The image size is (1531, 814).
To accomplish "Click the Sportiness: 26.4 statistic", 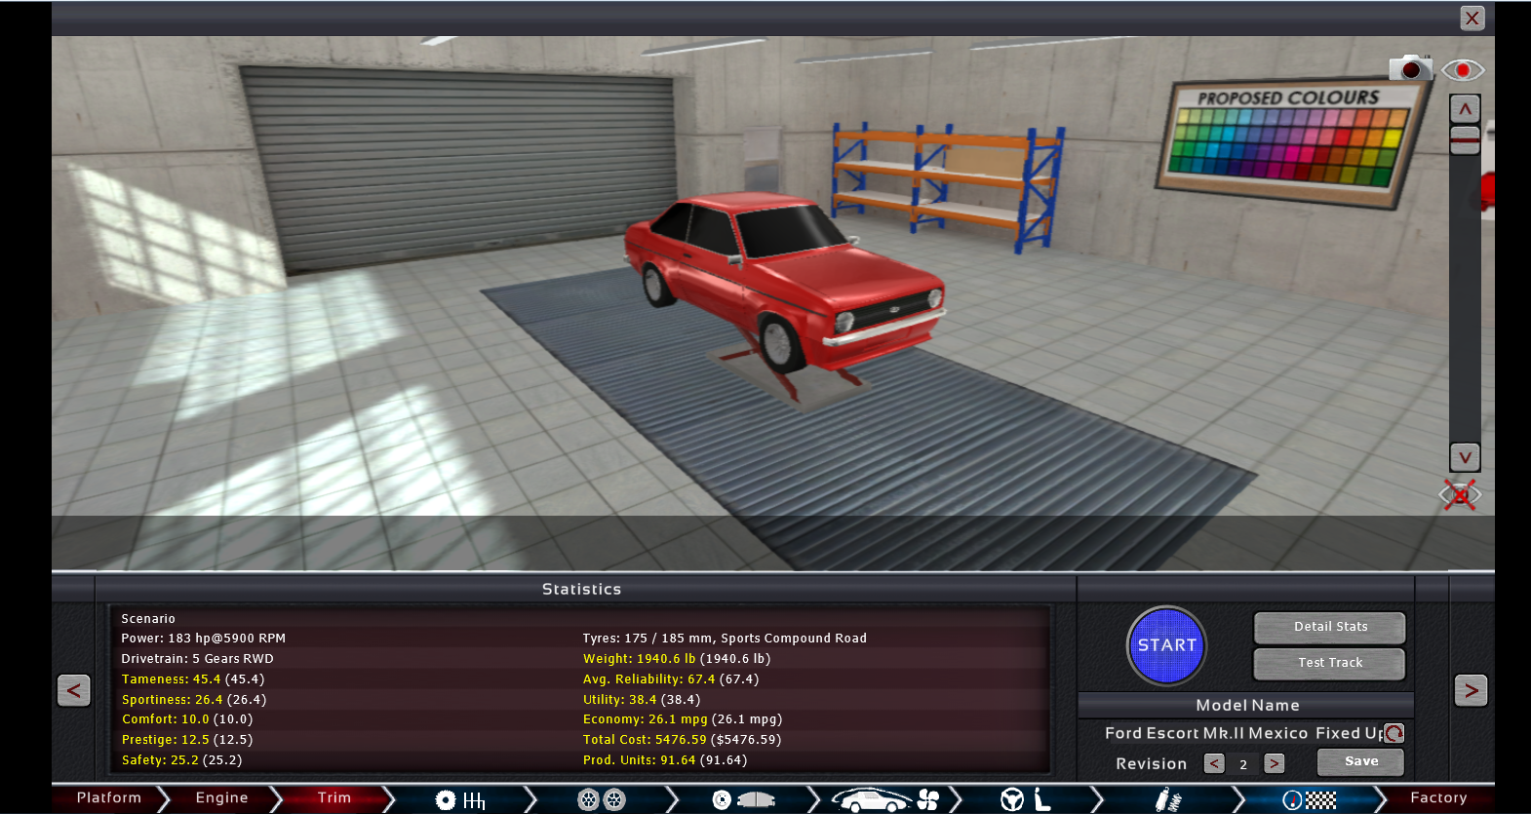I will [x=194, y=700].
